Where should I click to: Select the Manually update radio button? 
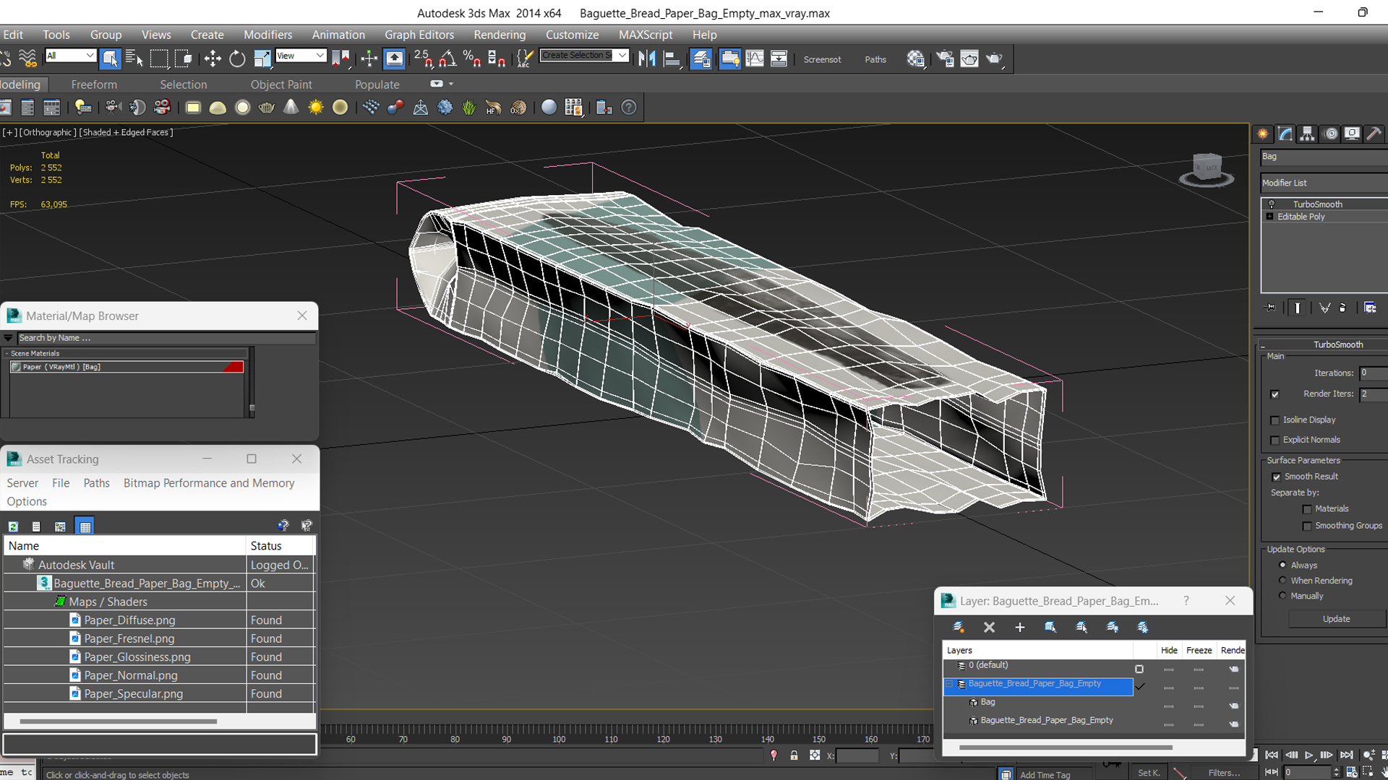click(1282, 596)
